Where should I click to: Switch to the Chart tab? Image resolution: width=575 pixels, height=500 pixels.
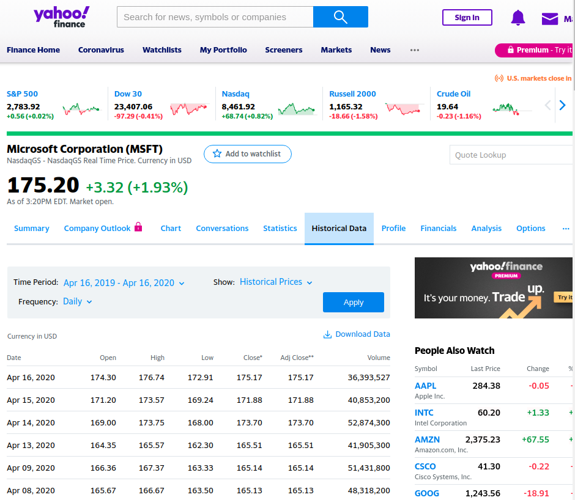point(171,229)
